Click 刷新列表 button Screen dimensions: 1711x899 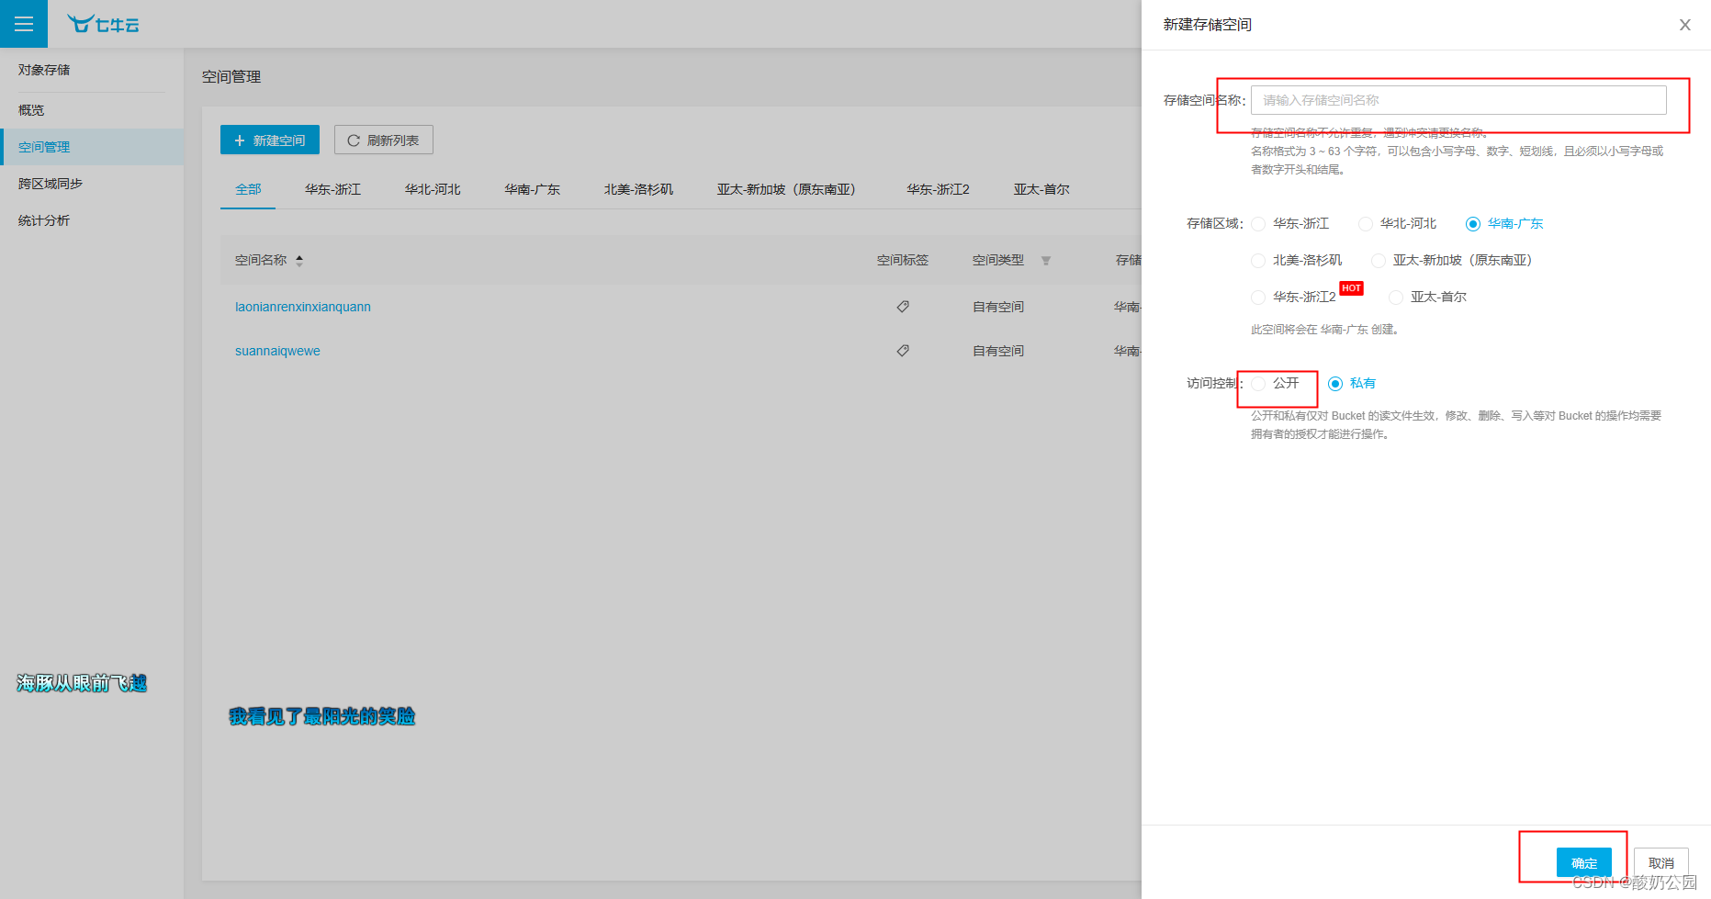click(x=384, y=140)
